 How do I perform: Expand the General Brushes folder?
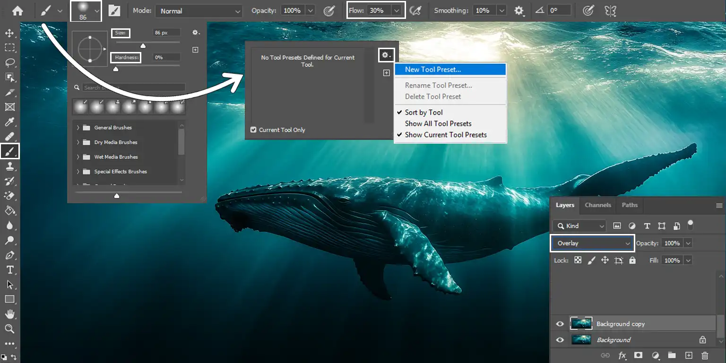click(78, 128)
